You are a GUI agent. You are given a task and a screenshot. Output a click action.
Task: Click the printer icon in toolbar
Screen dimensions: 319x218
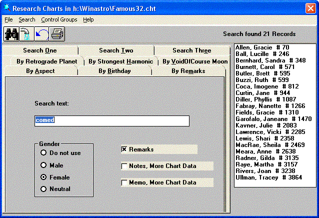pos(56,34)
